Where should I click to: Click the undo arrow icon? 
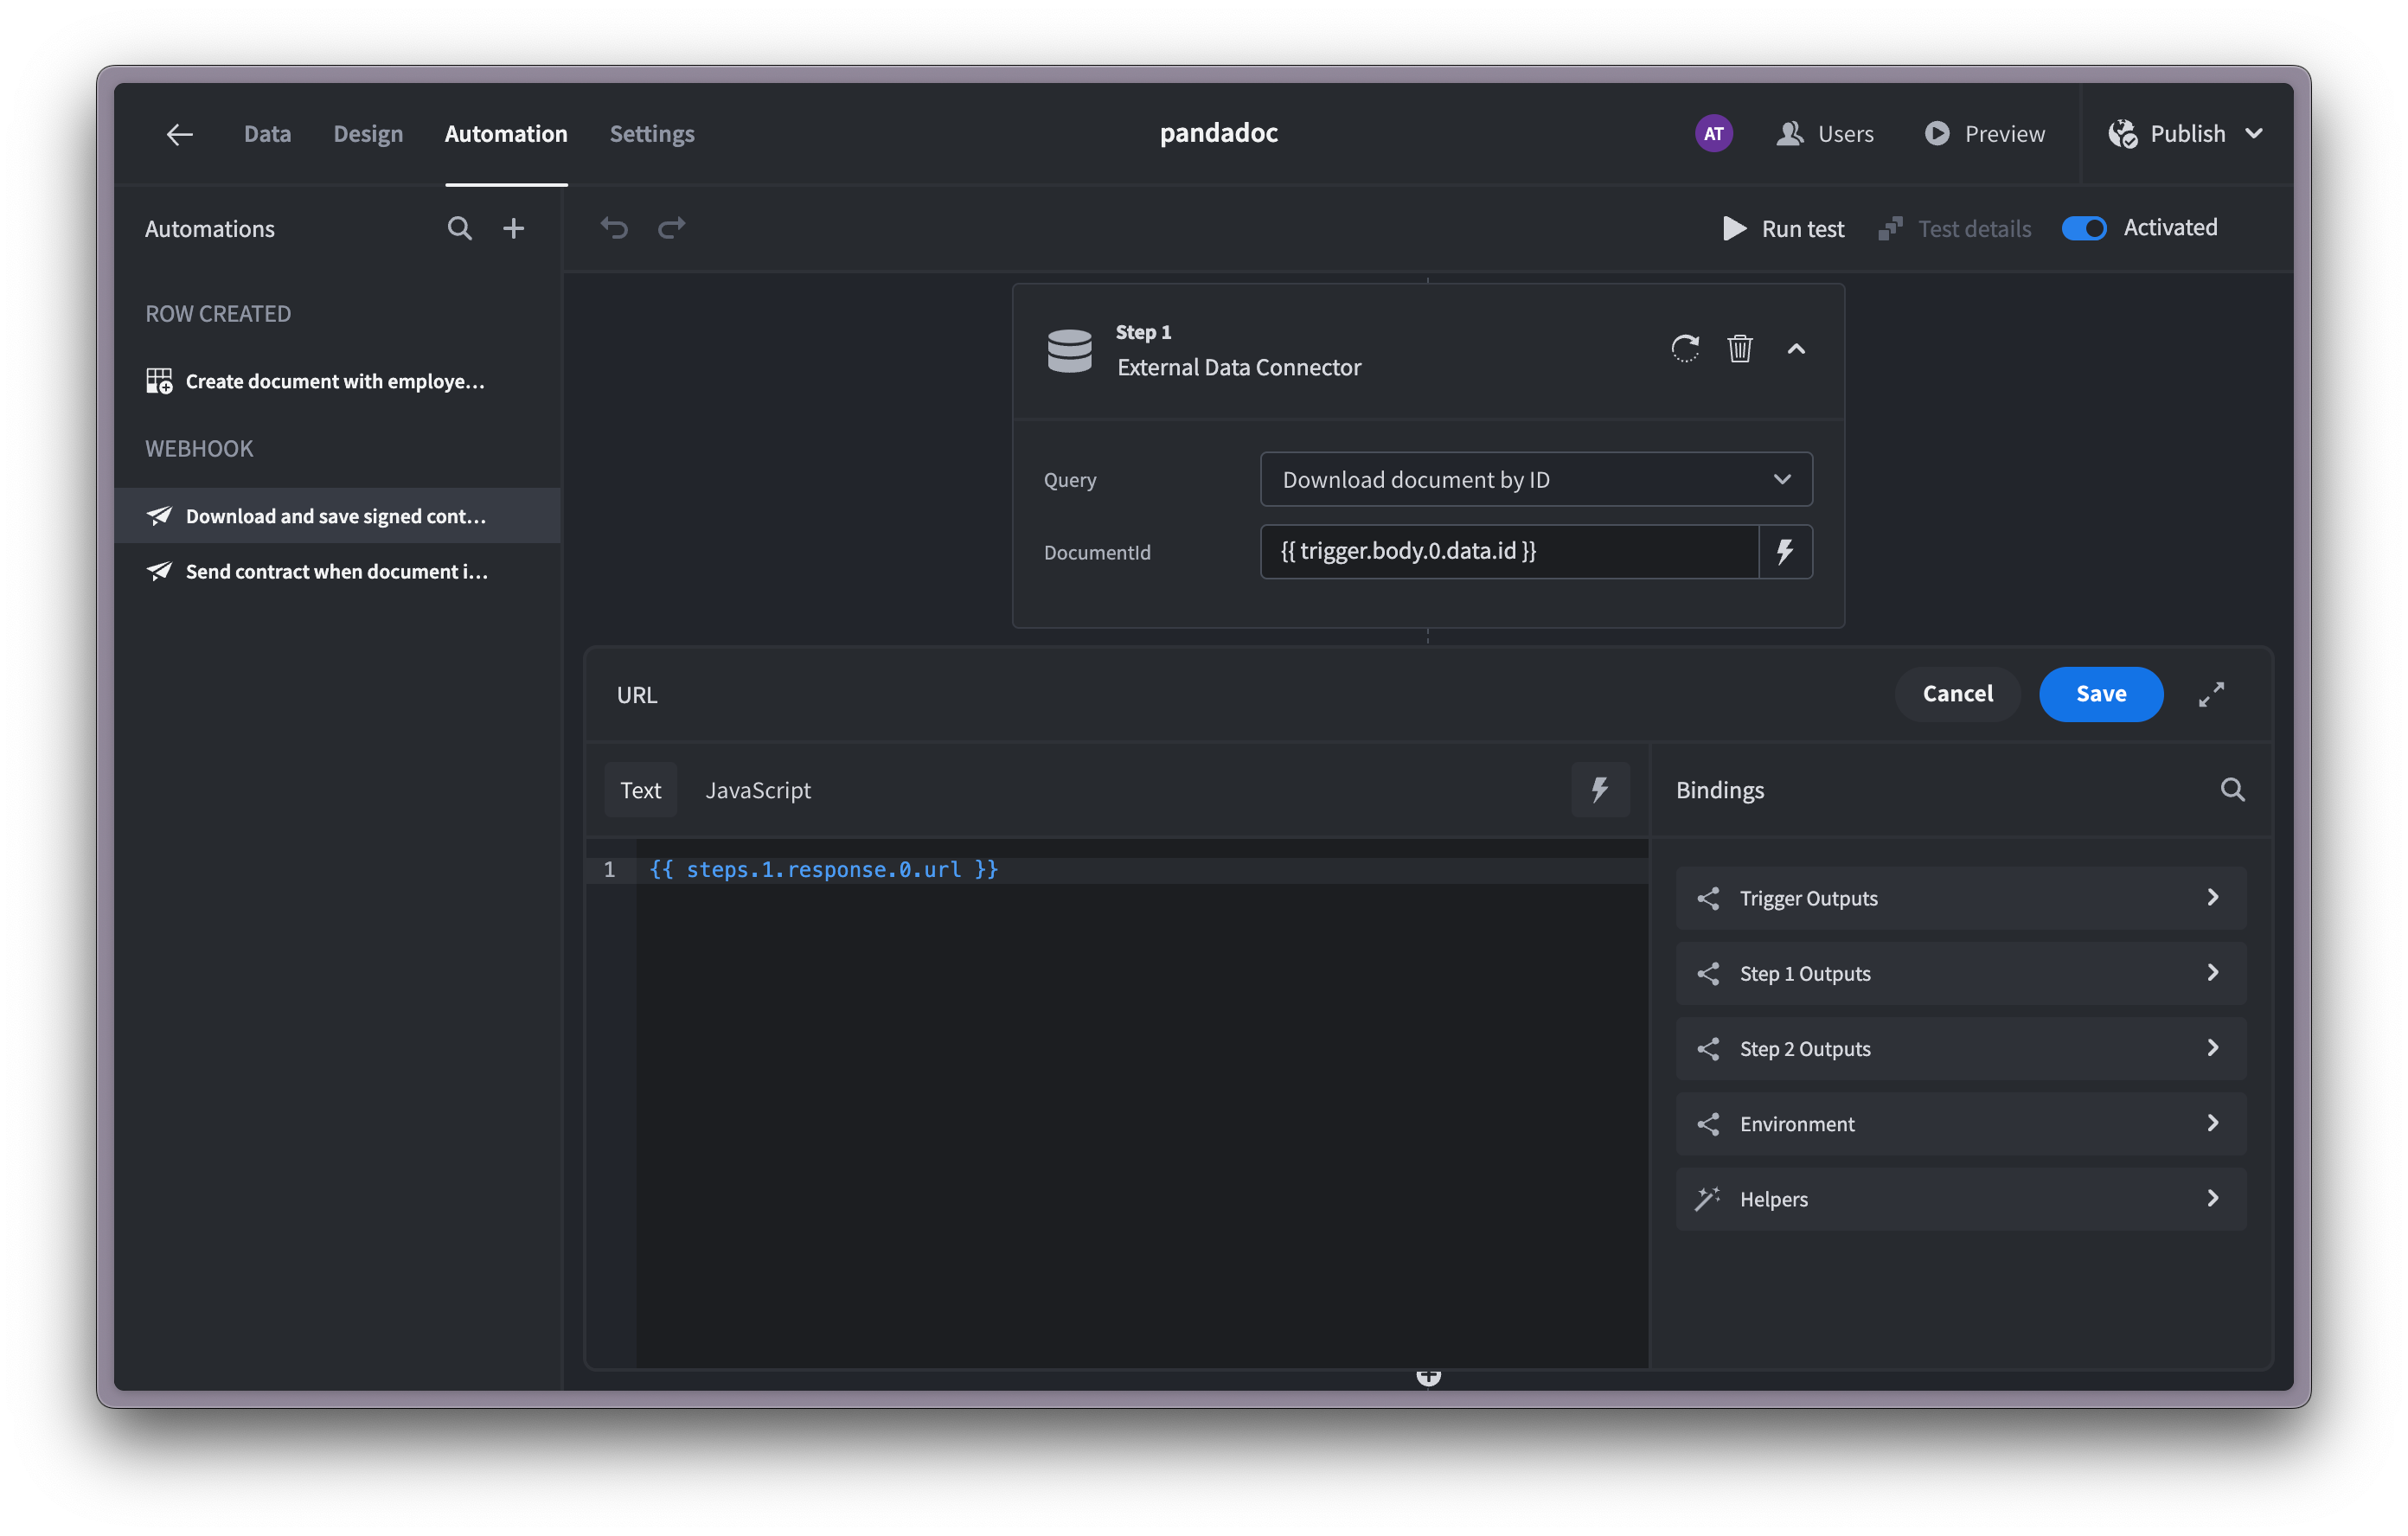[614, 228]
